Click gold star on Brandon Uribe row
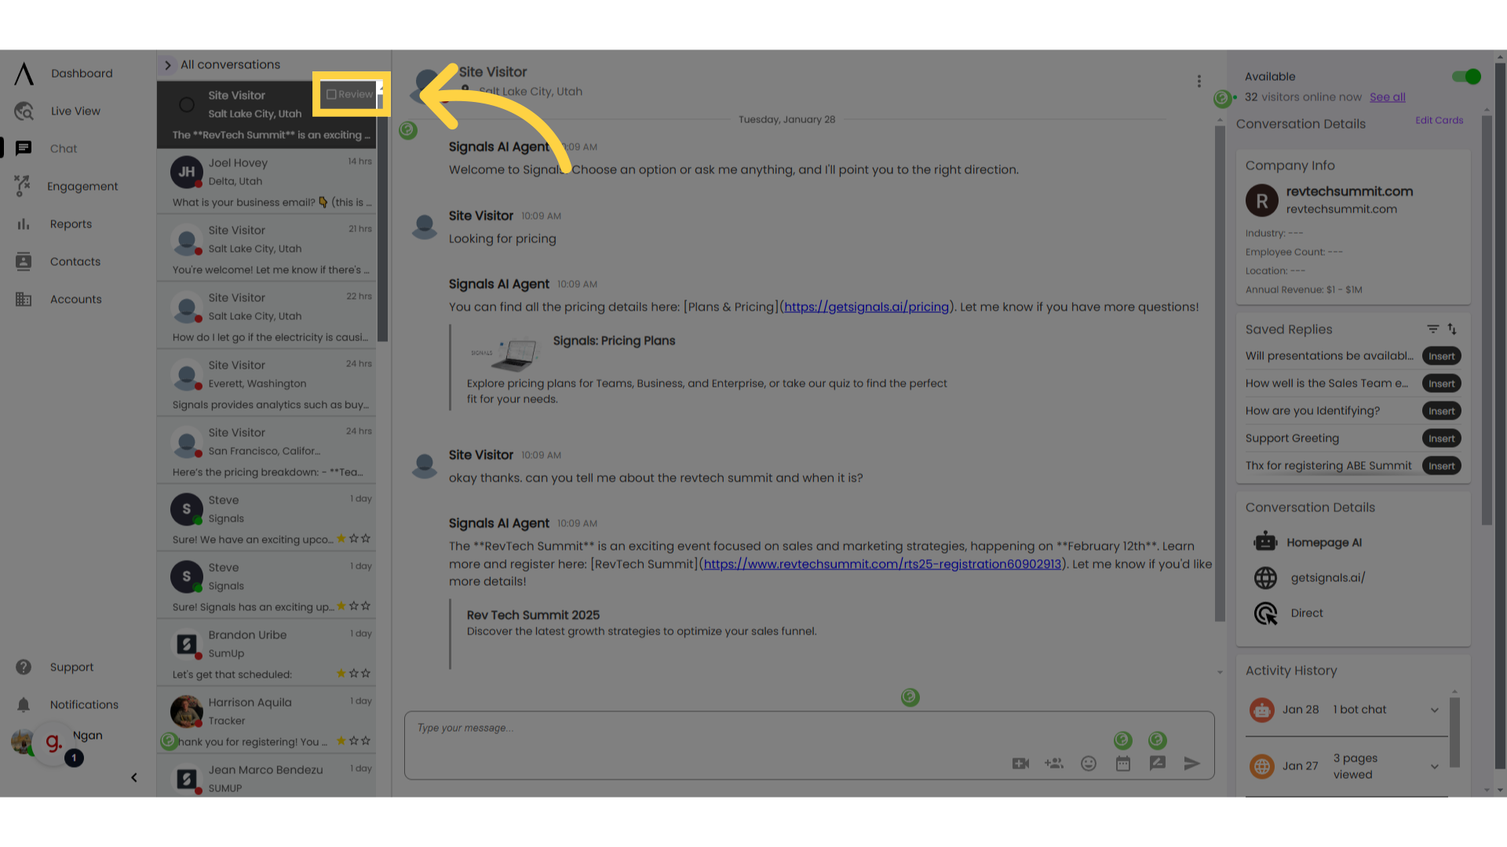Viewport: 1507px width, 847px height. (341, 674)
